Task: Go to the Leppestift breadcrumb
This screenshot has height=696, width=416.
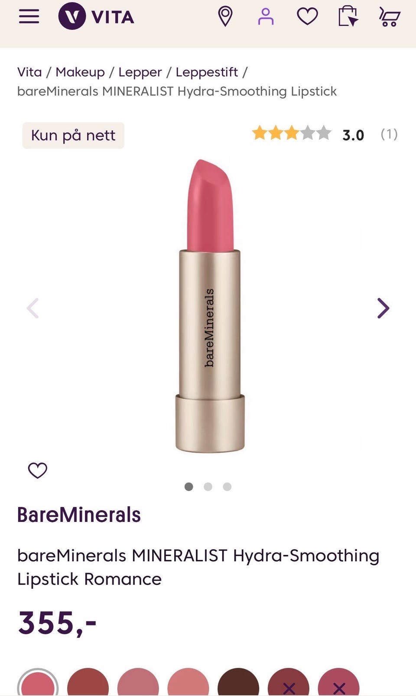Action: 207,72
